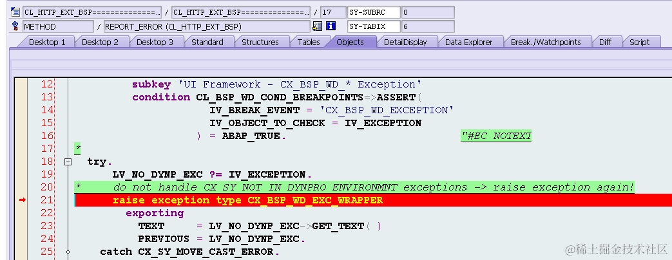Screen dimensions: 672x260
Task: Click line number 14 in the gutter
Action: (x=47, y=110)
